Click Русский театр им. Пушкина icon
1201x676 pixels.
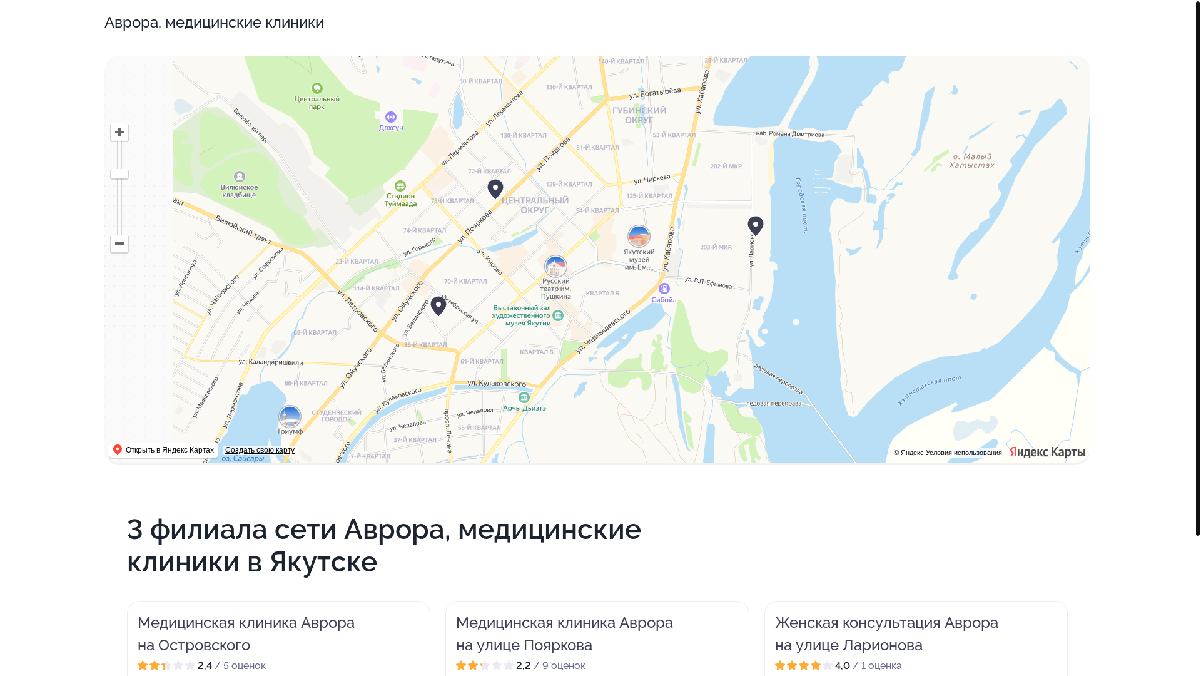pos(555,267)
